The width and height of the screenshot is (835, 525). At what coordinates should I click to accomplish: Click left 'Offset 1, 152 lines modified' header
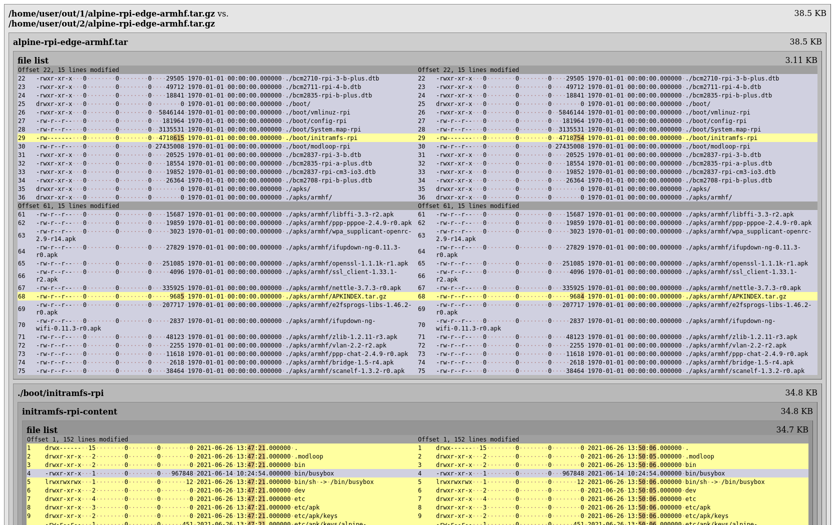pos(78,439)
